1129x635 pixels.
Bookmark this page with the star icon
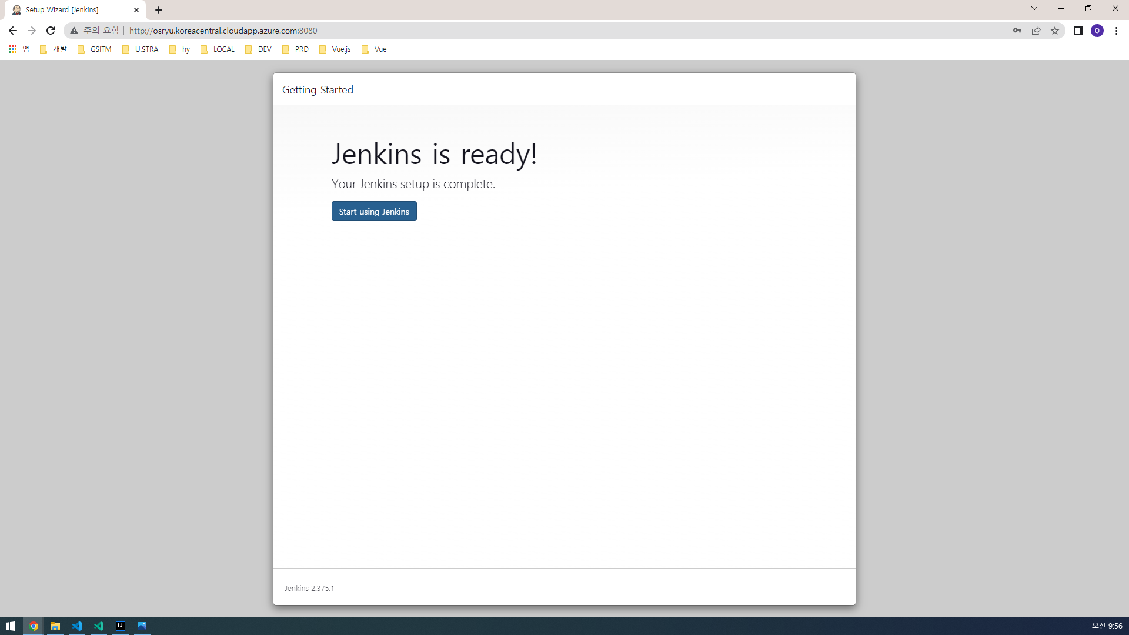coord(1055,31)
